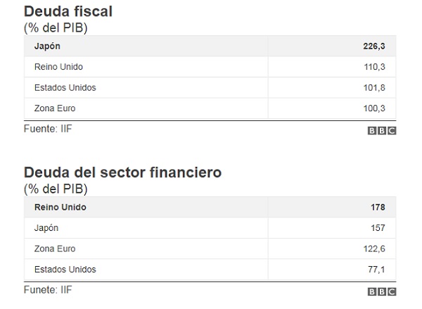This screenshot has height=309, width=422.
Task: Select the Japón row in Deuda fiscal table
Action: (210, 46)
